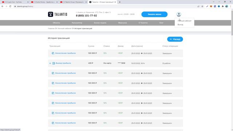Open the Франшиза navigation item
233x131 pixels.
(x=123, y=23)
